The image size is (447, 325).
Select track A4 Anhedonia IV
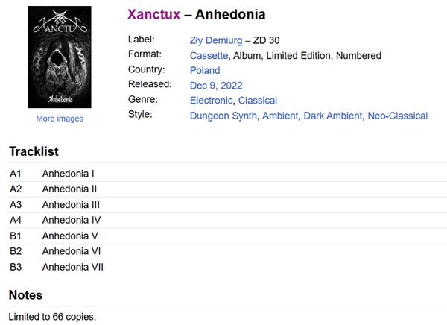click(71, 220)
